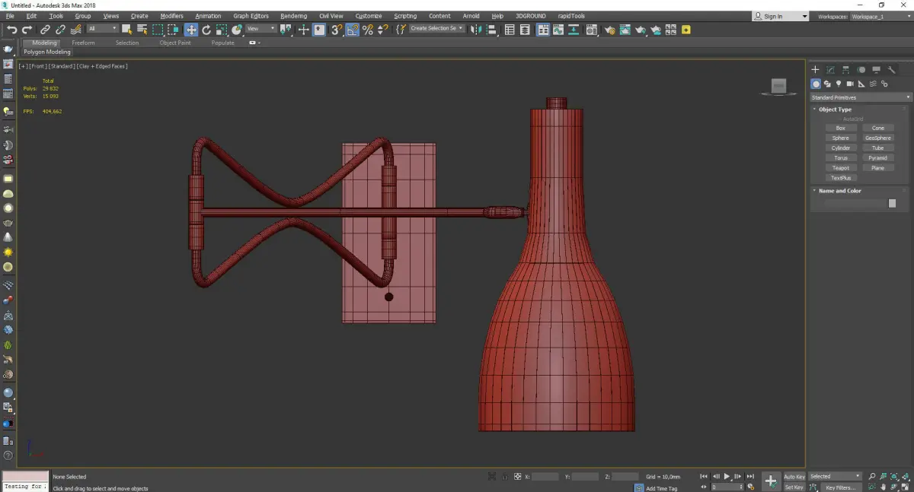914x492 pixels.
Task: Click the Key Filters button
Action: pyautogui.click(x=841, y=487)
